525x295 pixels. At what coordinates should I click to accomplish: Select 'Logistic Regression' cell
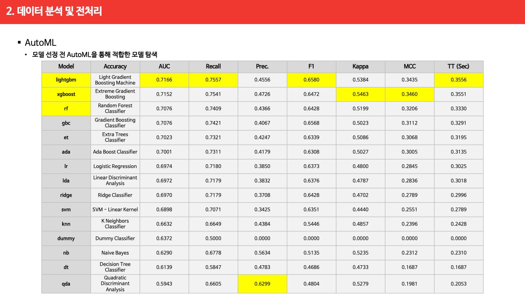(x=115, y=166)
